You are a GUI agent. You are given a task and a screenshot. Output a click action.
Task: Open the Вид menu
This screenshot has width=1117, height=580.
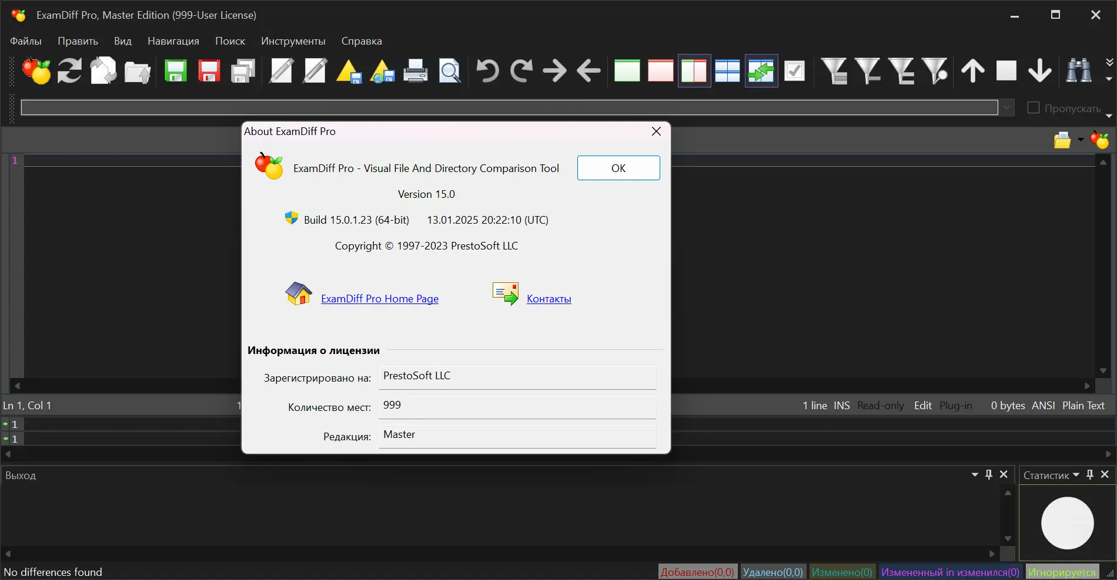(123, 41)
